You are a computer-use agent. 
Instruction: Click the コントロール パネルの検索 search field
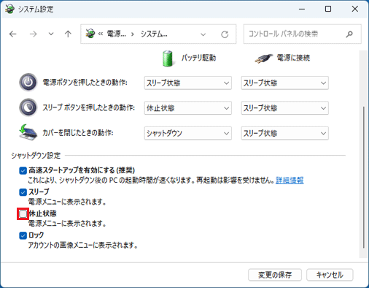303,34
